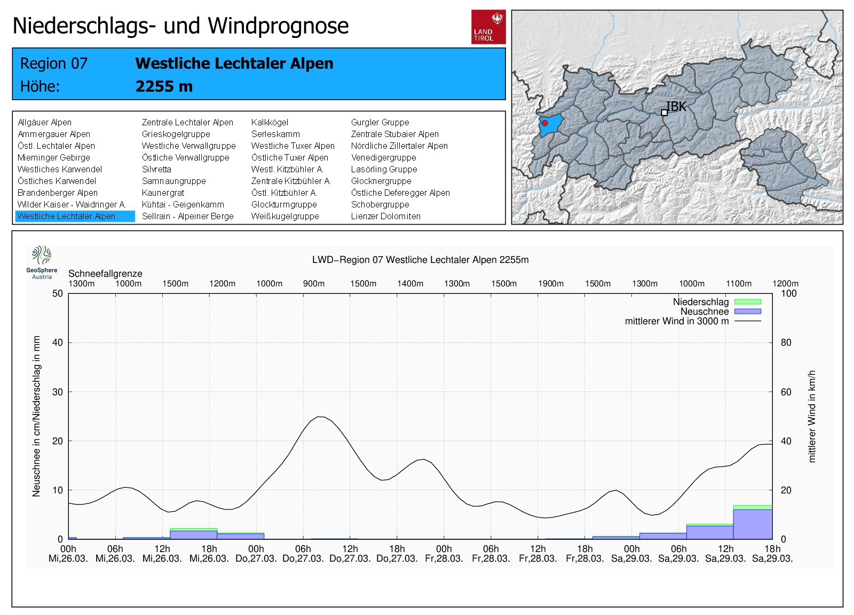This screenshot has height=615, width=854.
Task: Click the Region 07 blue header banner
Action: (x=259, y=74)
